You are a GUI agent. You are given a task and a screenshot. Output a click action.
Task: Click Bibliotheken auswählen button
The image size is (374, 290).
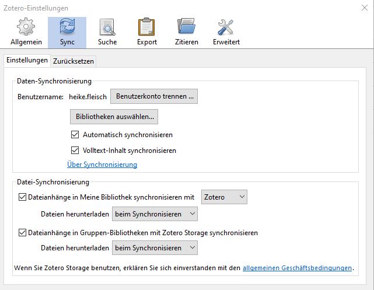114,117
